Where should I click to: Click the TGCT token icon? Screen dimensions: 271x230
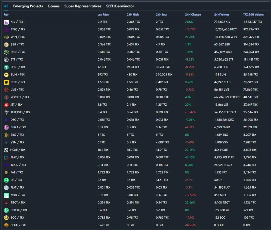6,203
